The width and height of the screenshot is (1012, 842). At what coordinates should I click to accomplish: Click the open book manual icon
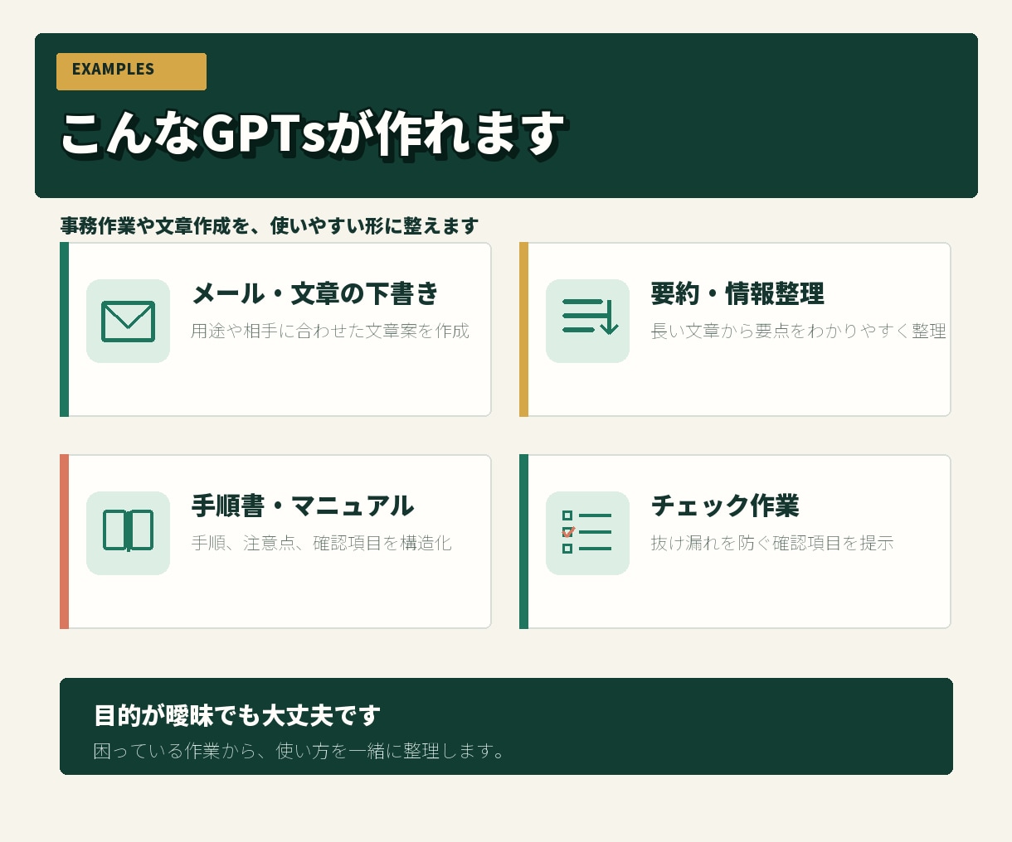128,533
